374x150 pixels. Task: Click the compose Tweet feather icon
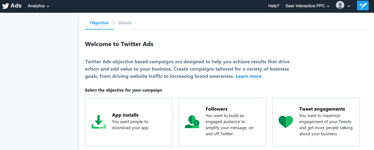pyautogui.click(x=363, y=5)
